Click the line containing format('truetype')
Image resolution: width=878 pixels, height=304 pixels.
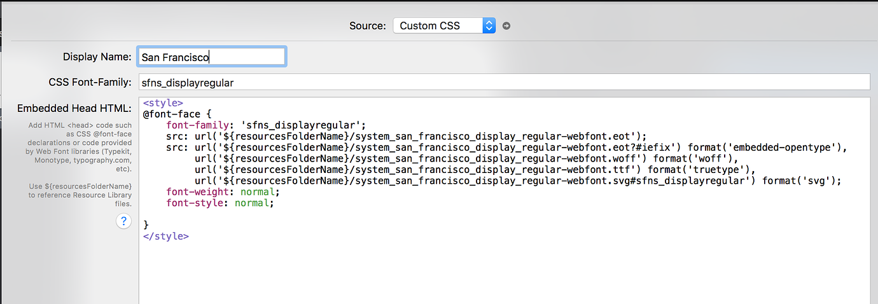(x=475, y=170)
